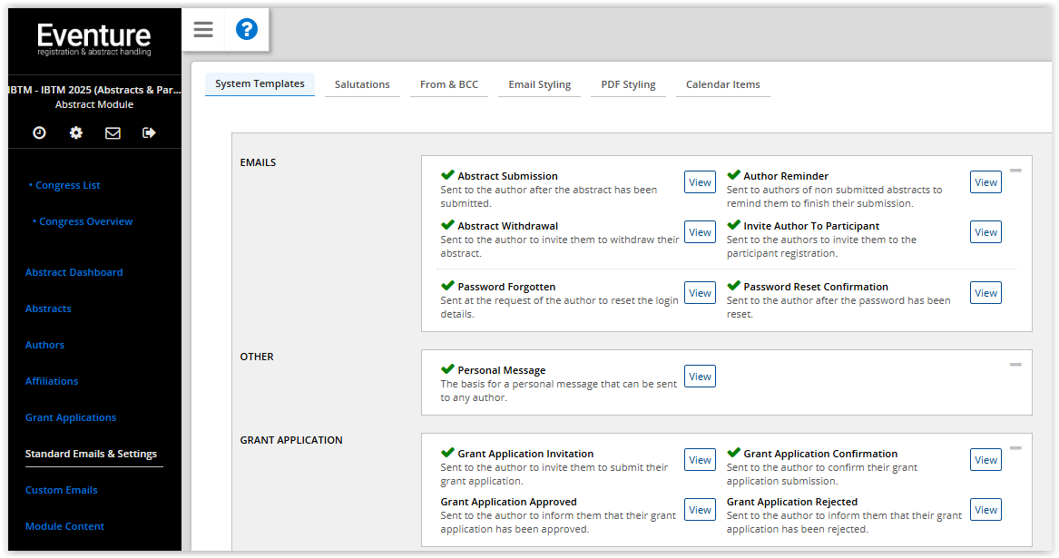1059x558 pixels.
Task: Toggle the checkmark on Personal Message template
Action: point(446,367)
